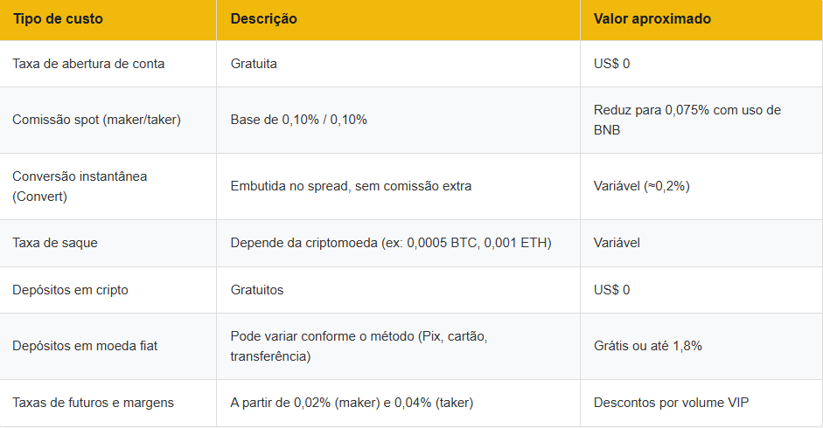The height and width of the screenshot is (428, 823).
Task: Click the 'Valor aproximado' column header
Action: [652, 18]
